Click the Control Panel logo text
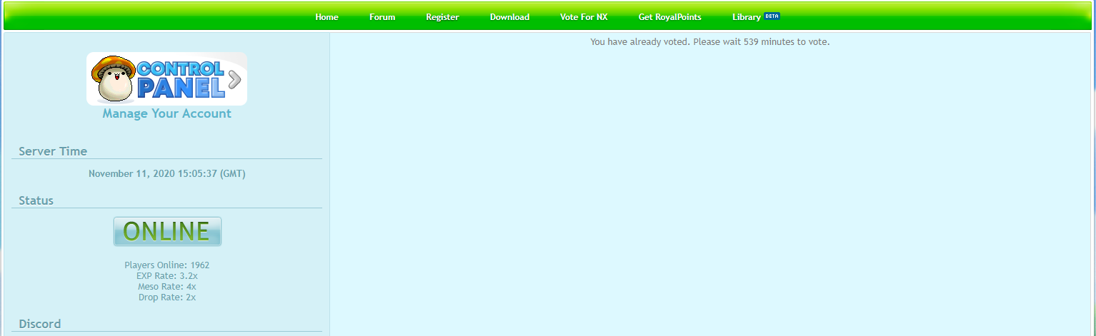Image resolution: width=1096 pixels, height=336 pixels. [x=180, y=78]
